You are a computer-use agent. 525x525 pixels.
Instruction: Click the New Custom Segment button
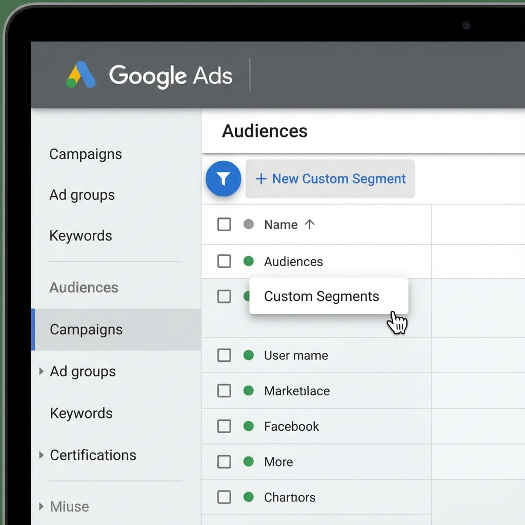(x=331, y=178)
